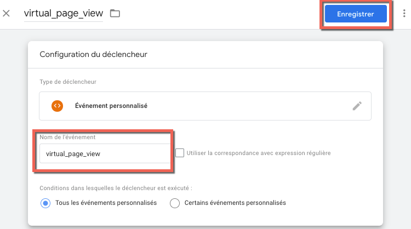Image resolution: width=411 pixels, height=229 pixels.
Task: Click the Type de déclencheur label
Action: (x=68, y=82)
